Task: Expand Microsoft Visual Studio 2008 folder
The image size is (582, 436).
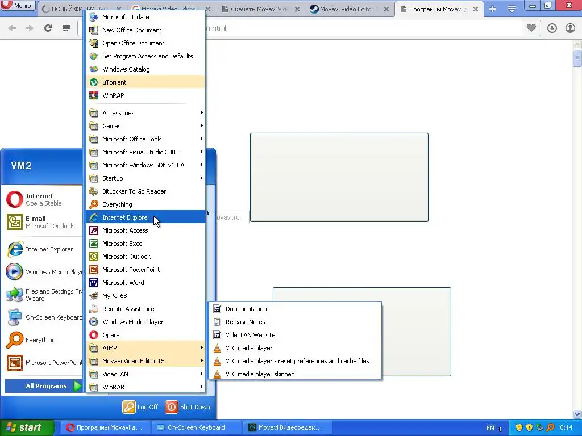Action: click(145, 152)
